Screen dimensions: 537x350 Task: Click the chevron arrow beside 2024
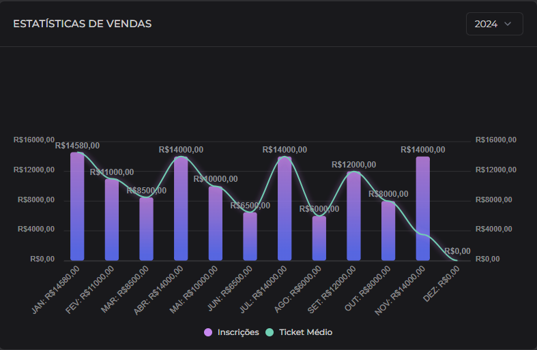click(507, 24)
